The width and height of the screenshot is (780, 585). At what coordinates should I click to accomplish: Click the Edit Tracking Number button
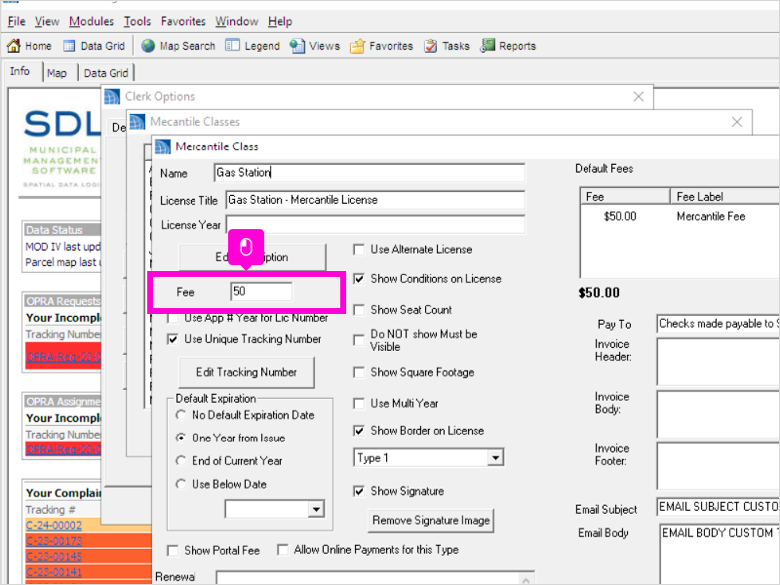pos(247,372)
